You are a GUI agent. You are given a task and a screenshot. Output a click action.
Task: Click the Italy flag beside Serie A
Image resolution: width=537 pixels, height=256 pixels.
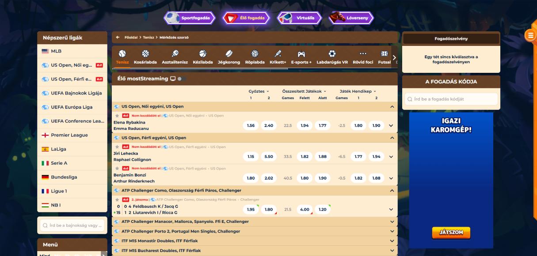point(45,163)
